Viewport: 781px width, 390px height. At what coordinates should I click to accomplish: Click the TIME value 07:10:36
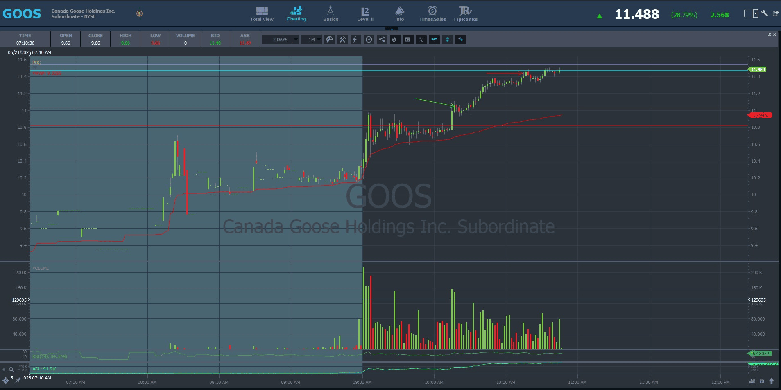click(25, 43)
